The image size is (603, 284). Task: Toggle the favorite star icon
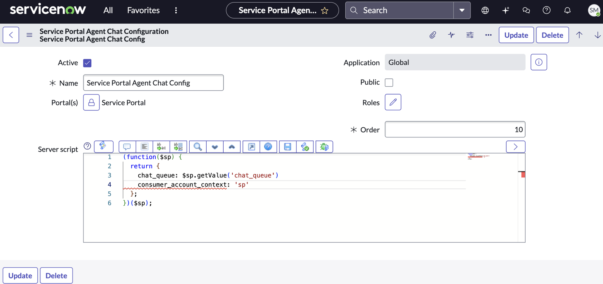(325, 11)
